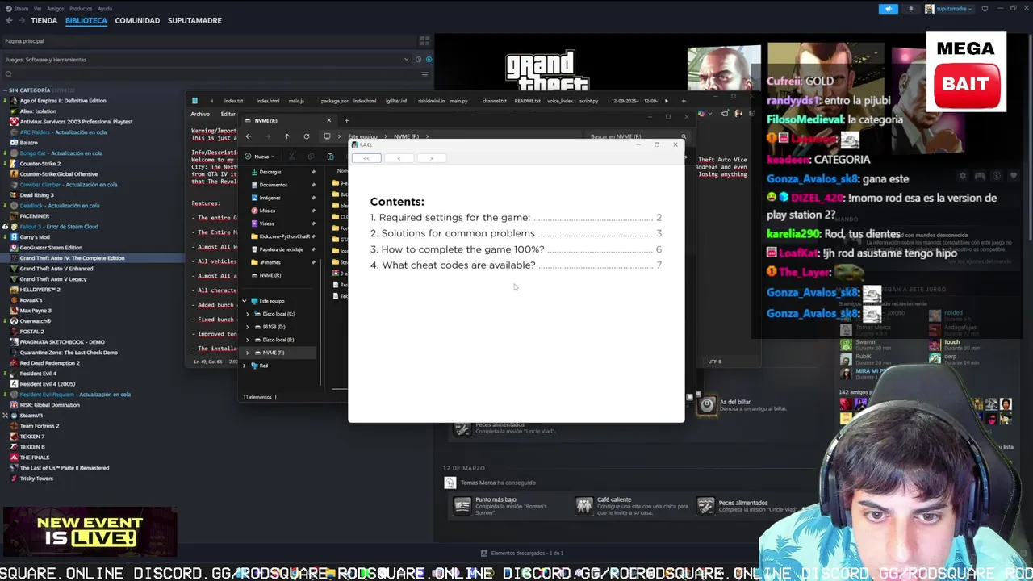This screenshot has width=1033, height=581.
Task: Open SUPUTAMADRE profile section in Steam
Action: 194,20
